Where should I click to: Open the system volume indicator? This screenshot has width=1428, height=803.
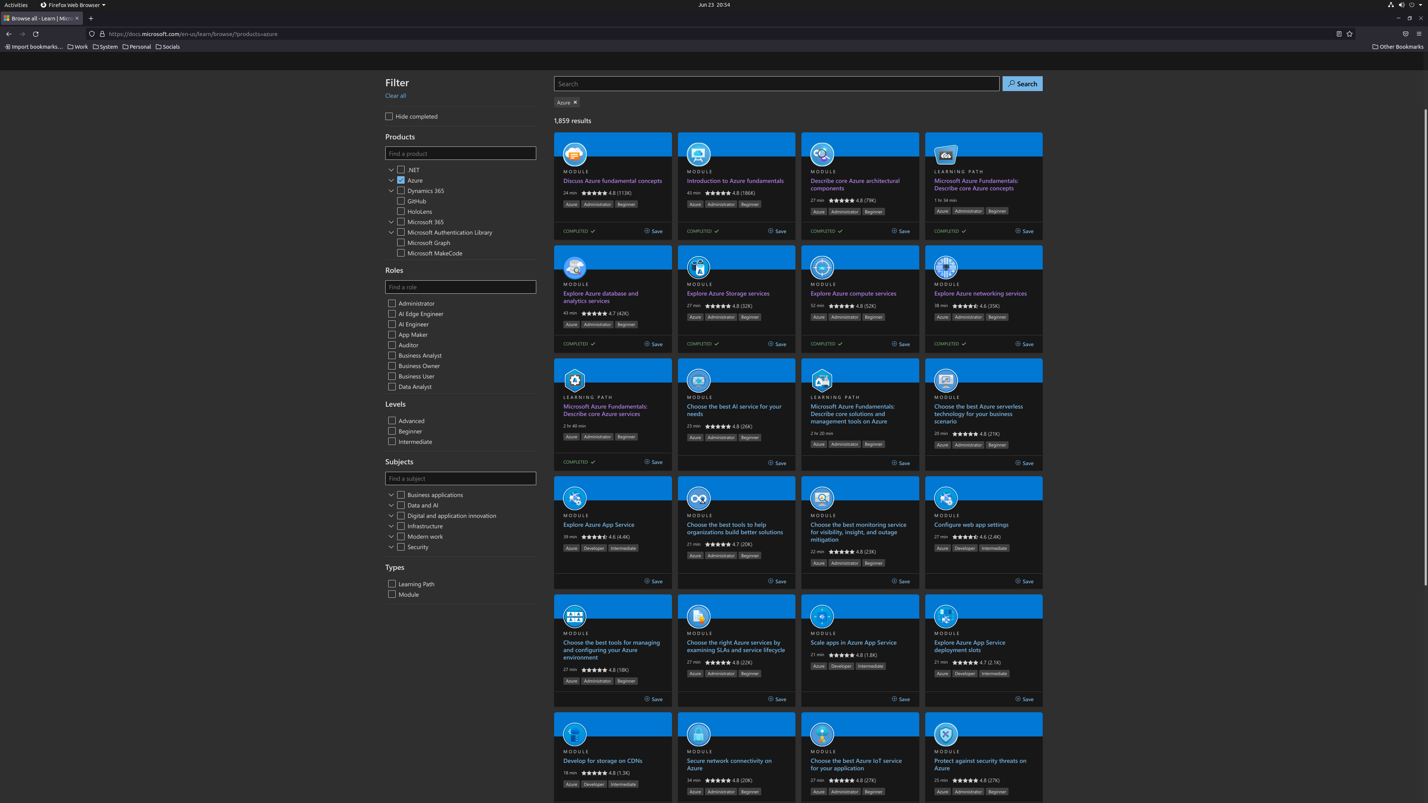[x=1401, y=5]
